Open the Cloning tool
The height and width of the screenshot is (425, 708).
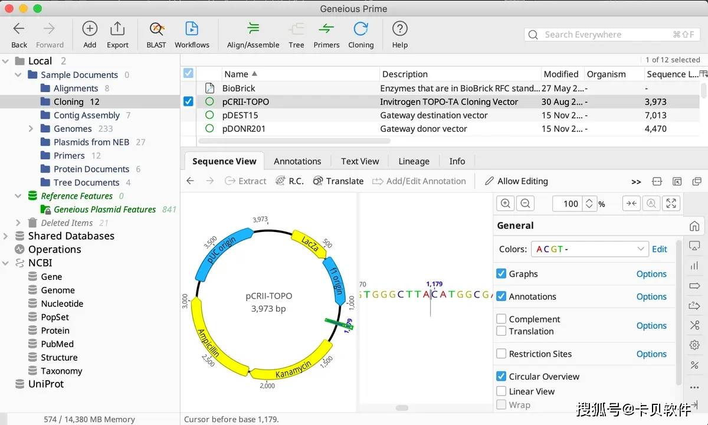pyautogui.click(x=360, y=34)
